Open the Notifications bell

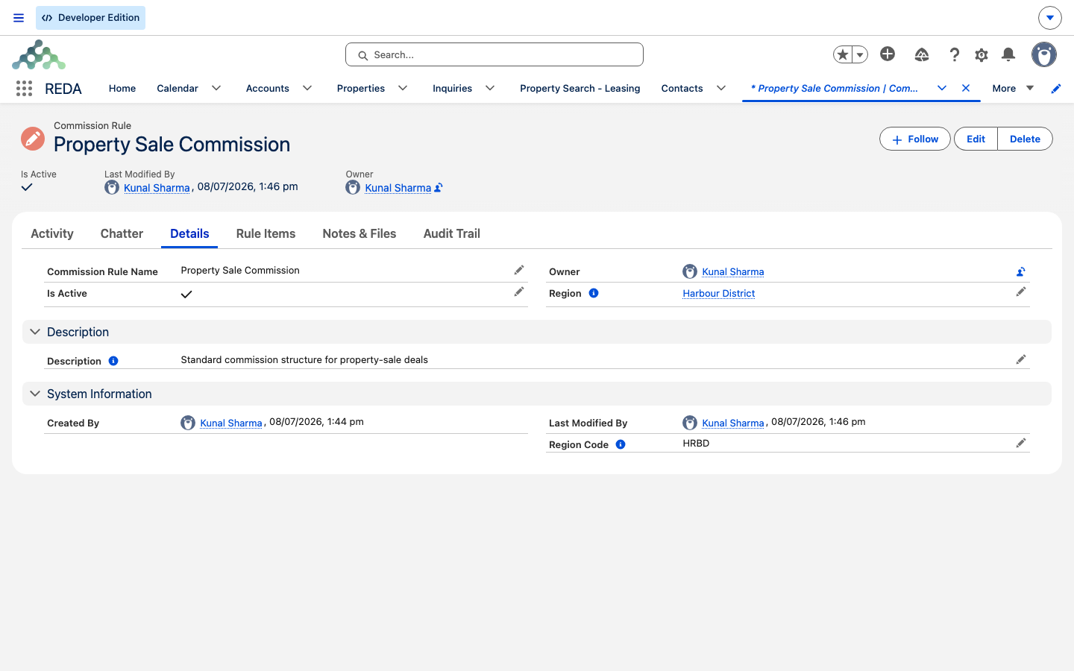[1008, 54]
